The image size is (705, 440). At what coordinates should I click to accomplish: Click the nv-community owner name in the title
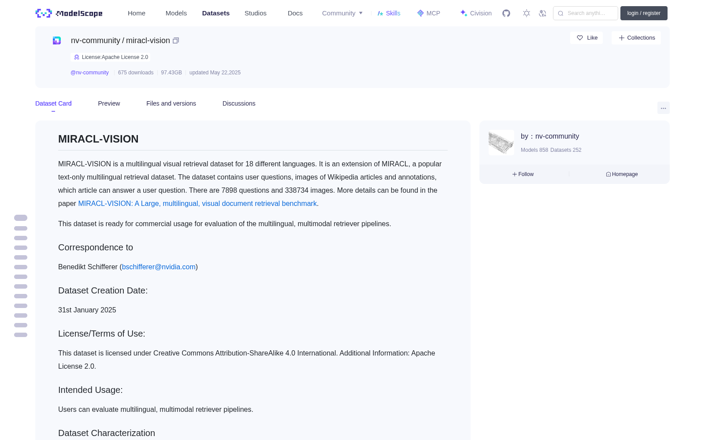96,40
